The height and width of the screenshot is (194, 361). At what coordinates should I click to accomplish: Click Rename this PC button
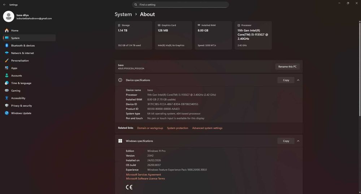pos(287,67)
